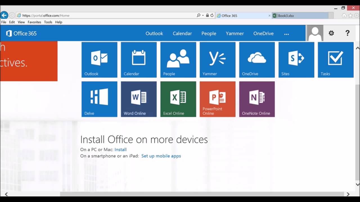Image resolution: width=360 pixels, height=202 pixels.
Task: Go back with browser back arrow
Action: (4, 15)
